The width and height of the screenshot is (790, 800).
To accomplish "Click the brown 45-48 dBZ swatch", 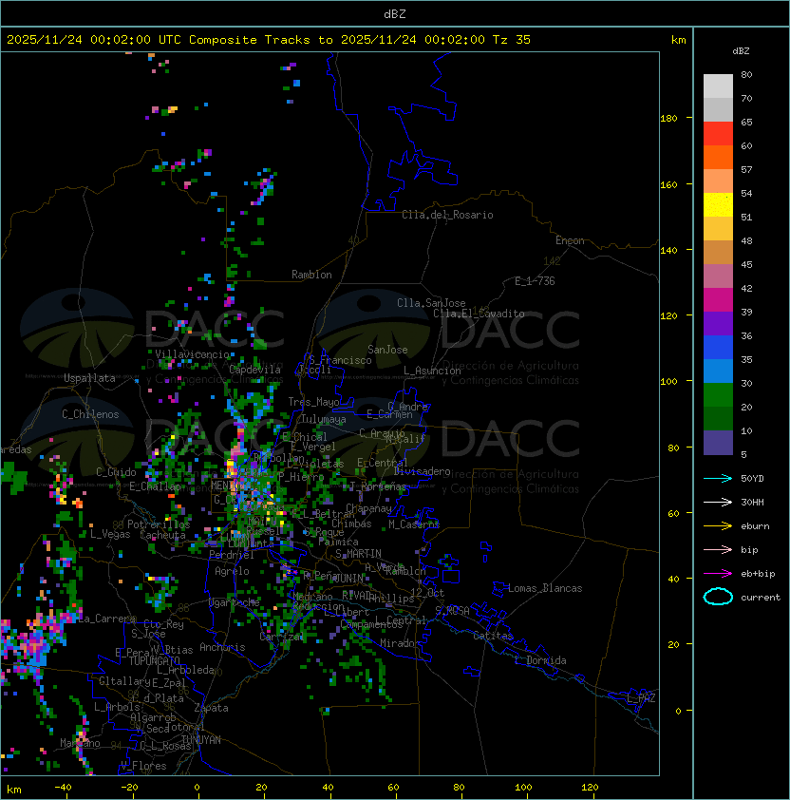I will [x=718, y=253].
